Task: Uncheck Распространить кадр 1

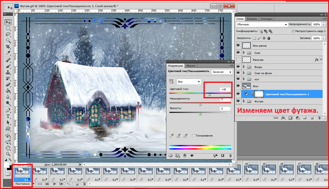Action: point(293,31)
